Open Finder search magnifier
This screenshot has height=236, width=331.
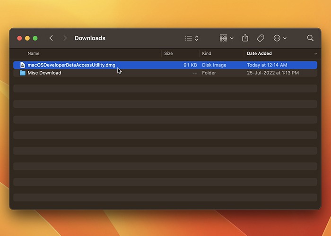coord(310,38)
